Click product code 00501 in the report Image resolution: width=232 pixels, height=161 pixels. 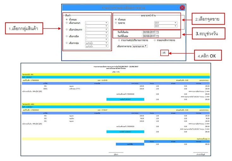[x=45, y=89]
